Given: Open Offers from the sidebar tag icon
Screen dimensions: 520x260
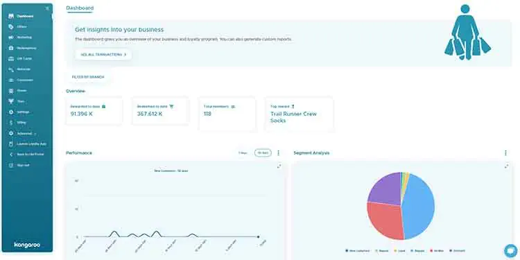Looking at the screenshot, I should [11, 26].
